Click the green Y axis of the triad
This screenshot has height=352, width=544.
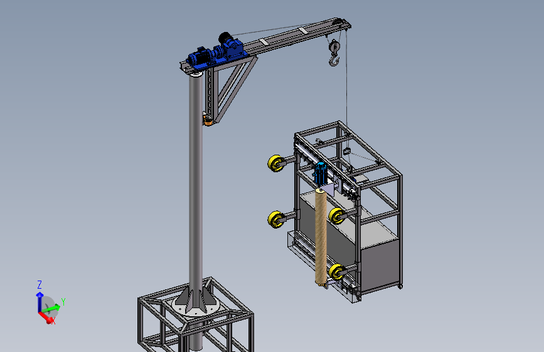[51, 308]
